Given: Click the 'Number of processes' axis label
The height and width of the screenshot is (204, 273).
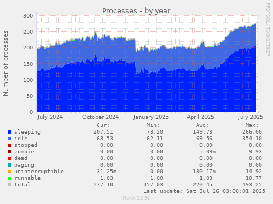Looking at the screenshot, I should point(6,63).
